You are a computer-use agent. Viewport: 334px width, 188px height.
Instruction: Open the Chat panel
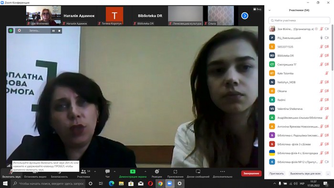click(107, 173)
